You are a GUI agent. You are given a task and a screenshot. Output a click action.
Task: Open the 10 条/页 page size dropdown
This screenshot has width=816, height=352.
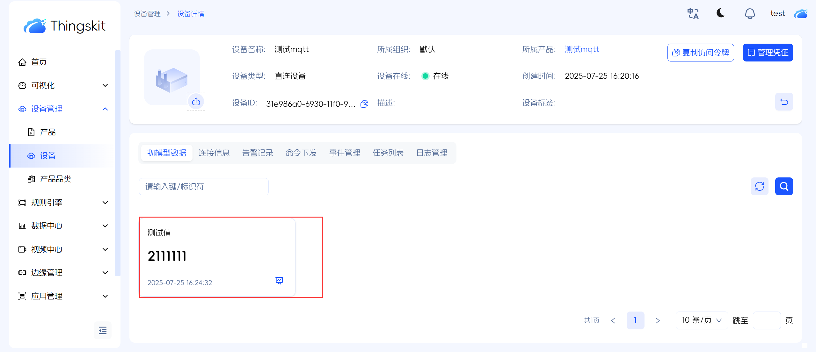click(x=702, y=320)
